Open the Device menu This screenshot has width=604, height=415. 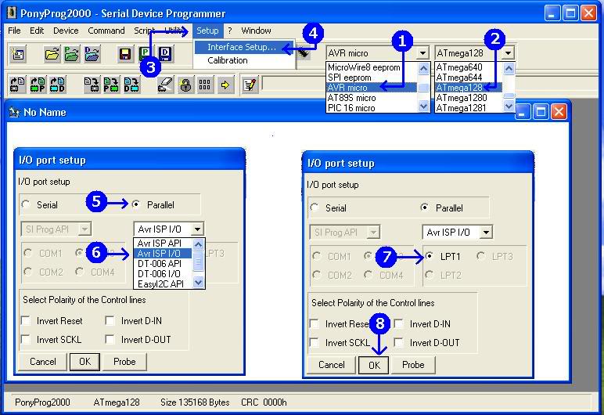coord(66,31)
